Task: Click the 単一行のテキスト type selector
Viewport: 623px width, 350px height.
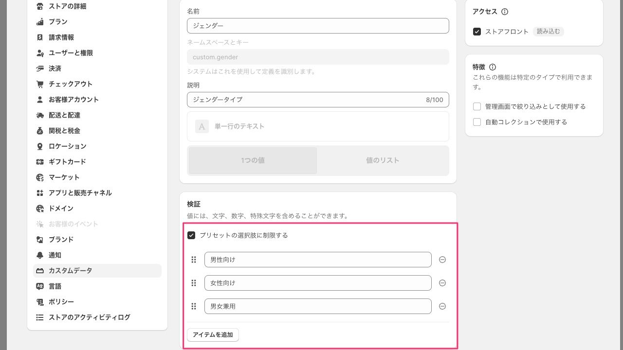Action: [318, 126]
